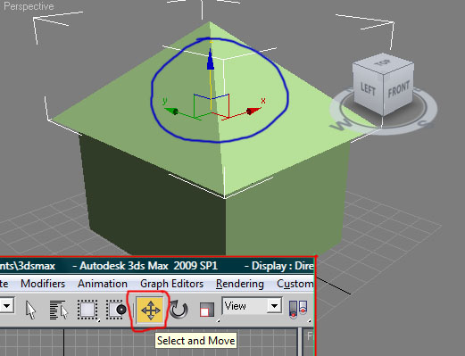Open the Animation menu
The image size is (465, 356).
coord(103,284)
